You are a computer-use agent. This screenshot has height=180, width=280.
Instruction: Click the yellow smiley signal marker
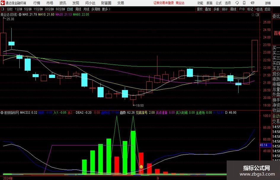click(x=141, y=167)
